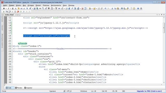Click the vertical scrollbar thumb in editor
This screenshot has width=166, height=93.
164,28
